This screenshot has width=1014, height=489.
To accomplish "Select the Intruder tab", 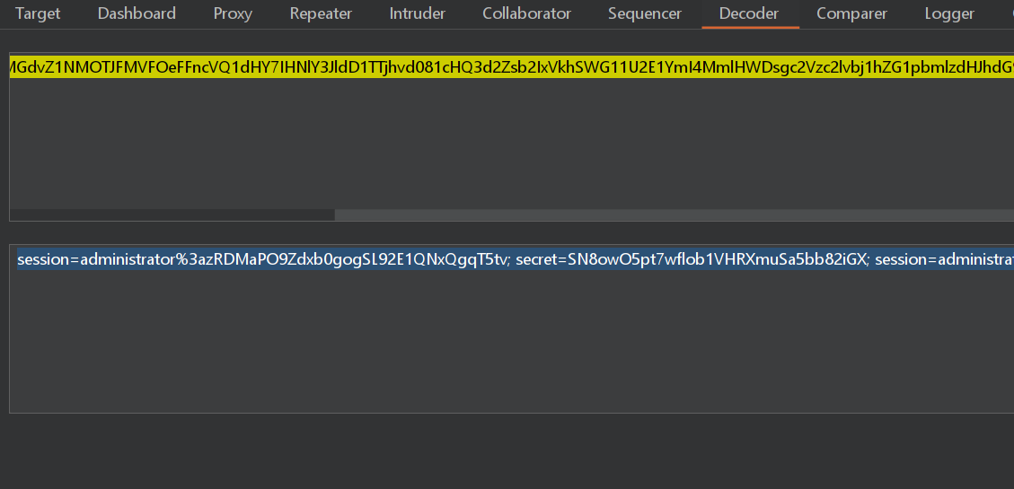I will coord(417,13).
